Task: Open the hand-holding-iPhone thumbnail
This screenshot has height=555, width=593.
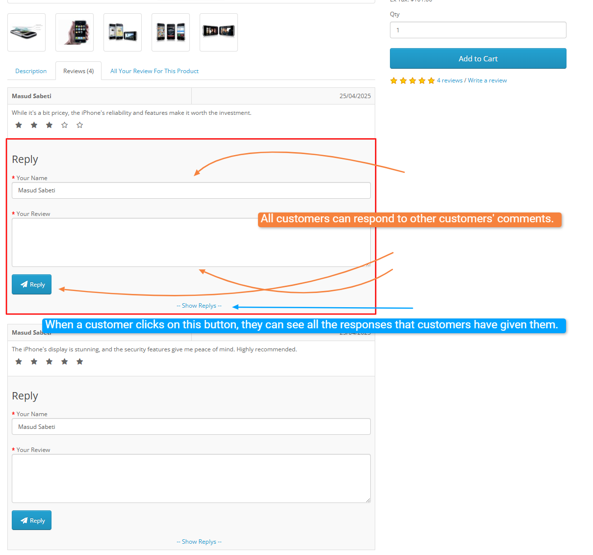Action: [75, 32]
